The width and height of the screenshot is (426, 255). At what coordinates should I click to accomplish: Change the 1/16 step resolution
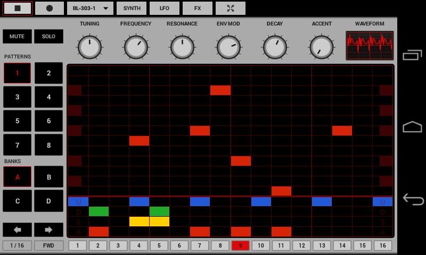coord(17,245)
